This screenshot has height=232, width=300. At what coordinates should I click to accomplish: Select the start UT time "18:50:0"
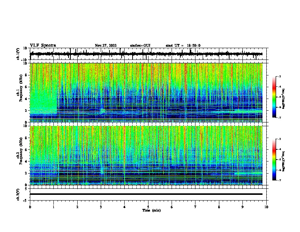point(194,45)
